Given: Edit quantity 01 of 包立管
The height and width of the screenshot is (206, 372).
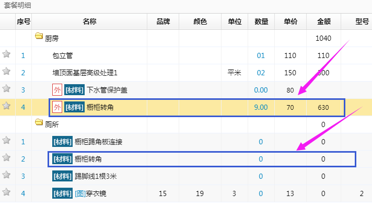Looking at the screenshot, I should (x=261, y=55).
